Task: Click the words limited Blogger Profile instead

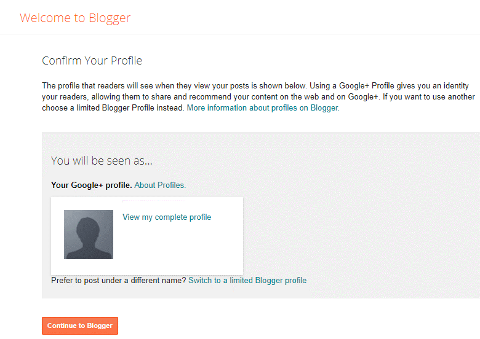Action: [x=129, y=108]
